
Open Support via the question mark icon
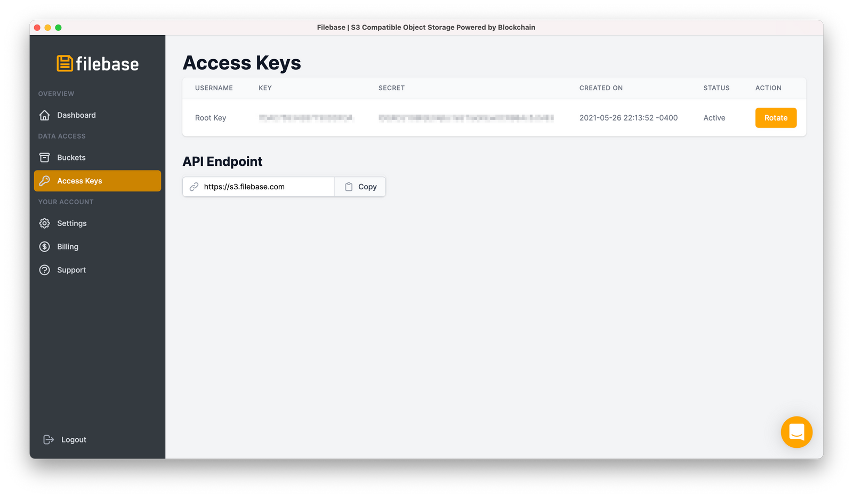tap(45, 270)
